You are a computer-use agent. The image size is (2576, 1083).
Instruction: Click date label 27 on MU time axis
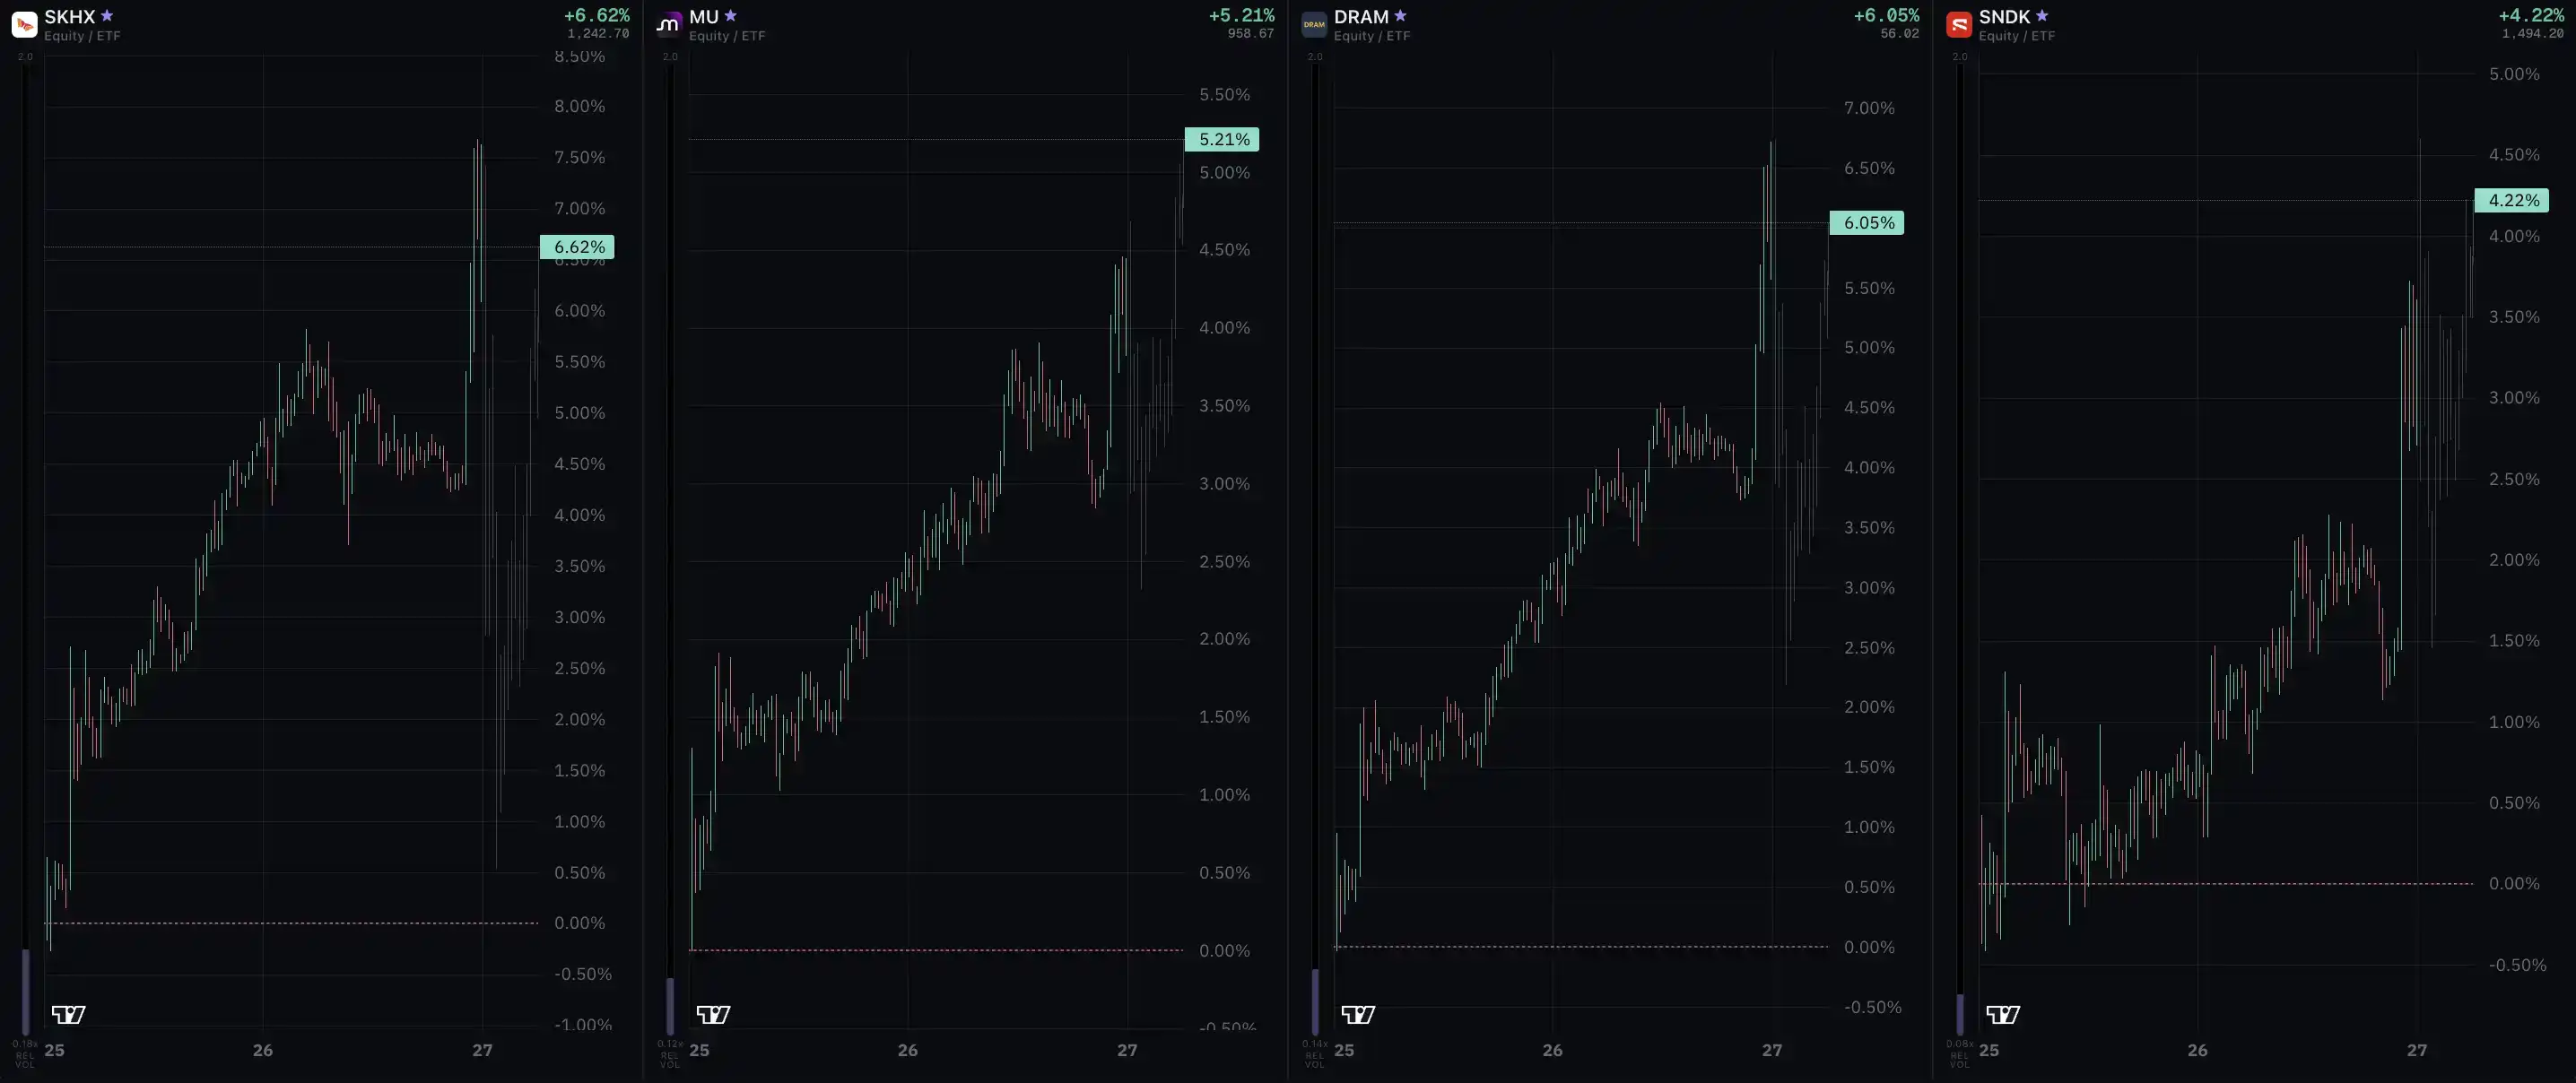(1128, 1050)
